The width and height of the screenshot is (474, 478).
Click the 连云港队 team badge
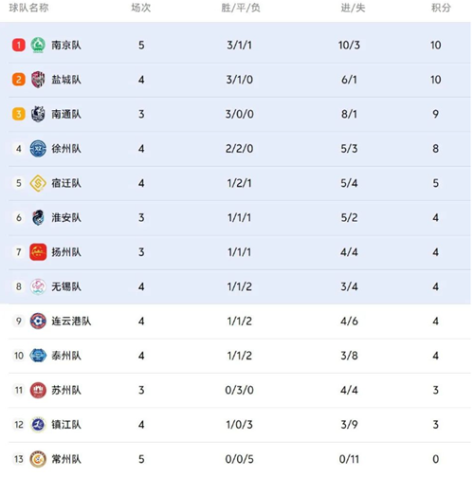[x=38, y=321]
